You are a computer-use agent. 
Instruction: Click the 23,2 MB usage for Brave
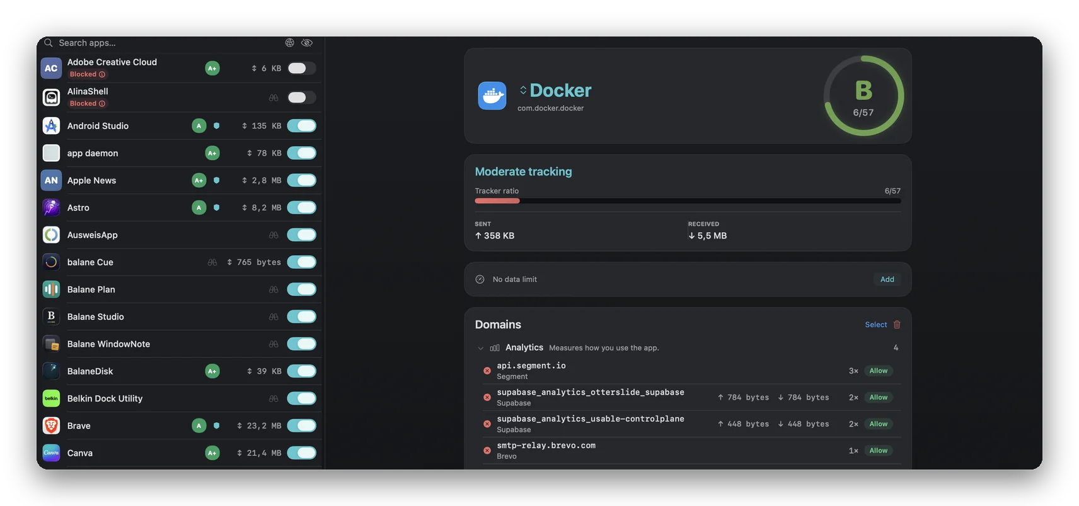[259, 426]
